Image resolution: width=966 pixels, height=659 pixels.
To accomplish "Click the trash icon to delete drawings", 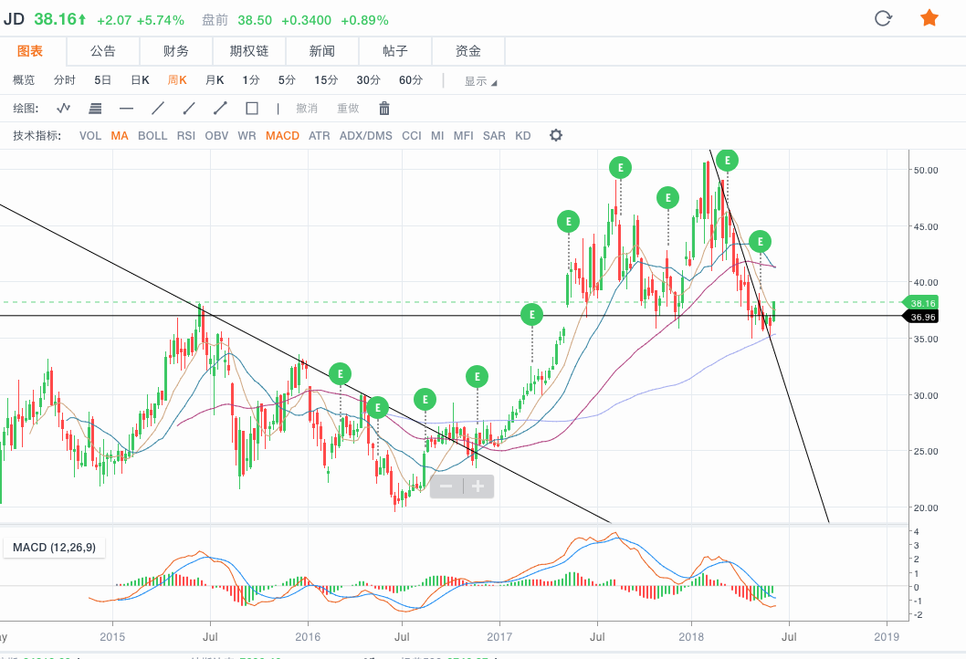I will (x=384, y=108).
